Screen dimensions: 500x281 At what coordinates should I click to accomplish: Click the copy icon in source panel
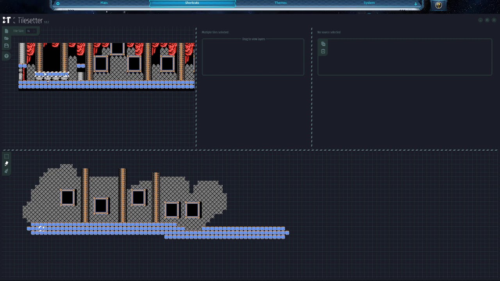tap(323, 44)
